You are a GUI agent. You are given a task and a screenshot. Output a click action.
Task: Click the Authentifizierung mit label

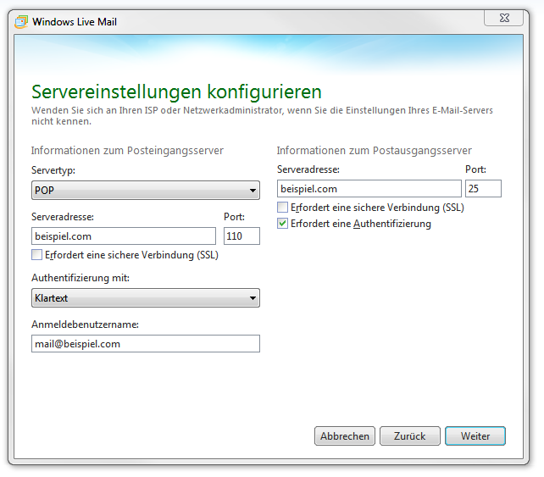(x=80, y=278)
